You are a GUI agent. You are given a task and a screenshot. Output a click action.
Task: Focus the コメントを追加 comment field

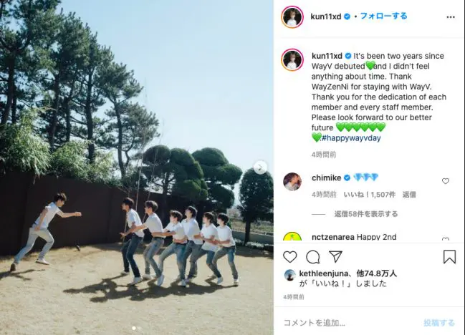350,323
